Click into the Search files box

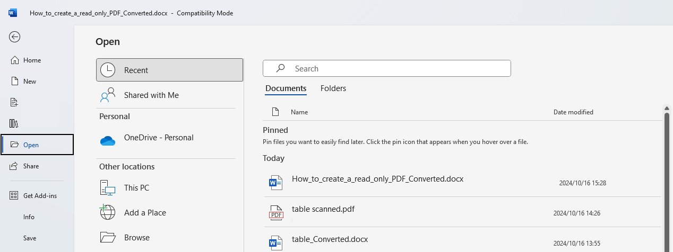pos(387,68)
